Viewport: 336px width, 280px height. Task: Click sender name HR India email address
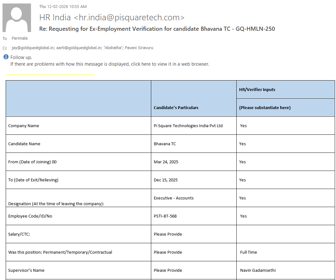[x=112, y=17]
